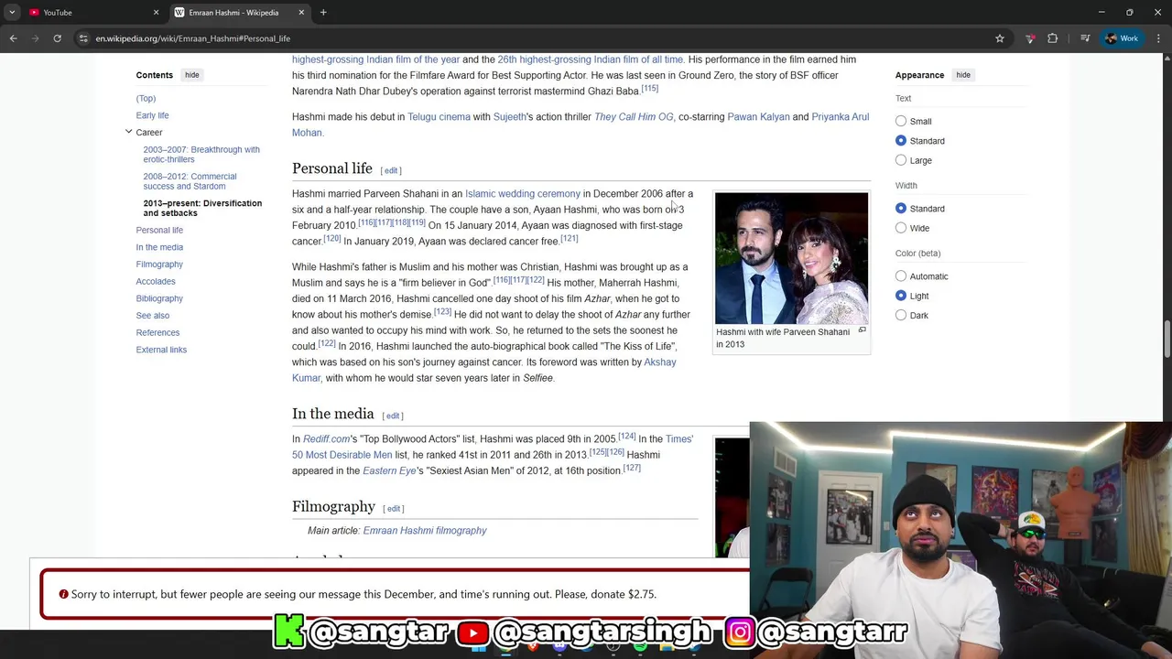Select Wide width option

click(901, 228)
